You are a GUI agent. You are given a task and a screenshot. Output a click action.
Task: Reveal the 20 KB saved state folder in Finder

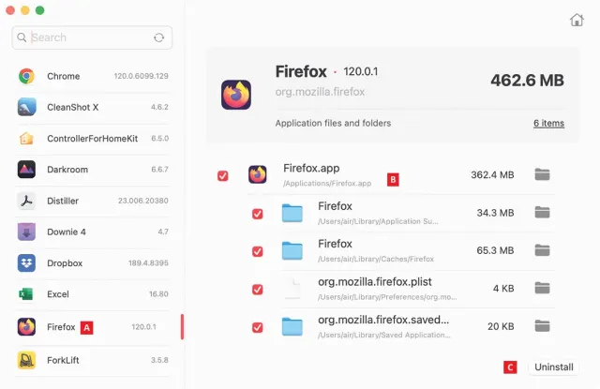tap(542, 326)
